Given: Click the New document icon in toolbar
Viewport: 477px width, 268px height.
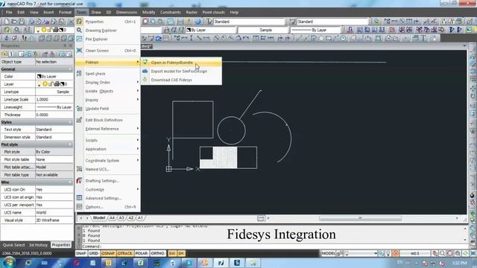Looking at the screenshot, I should (7, 22).
